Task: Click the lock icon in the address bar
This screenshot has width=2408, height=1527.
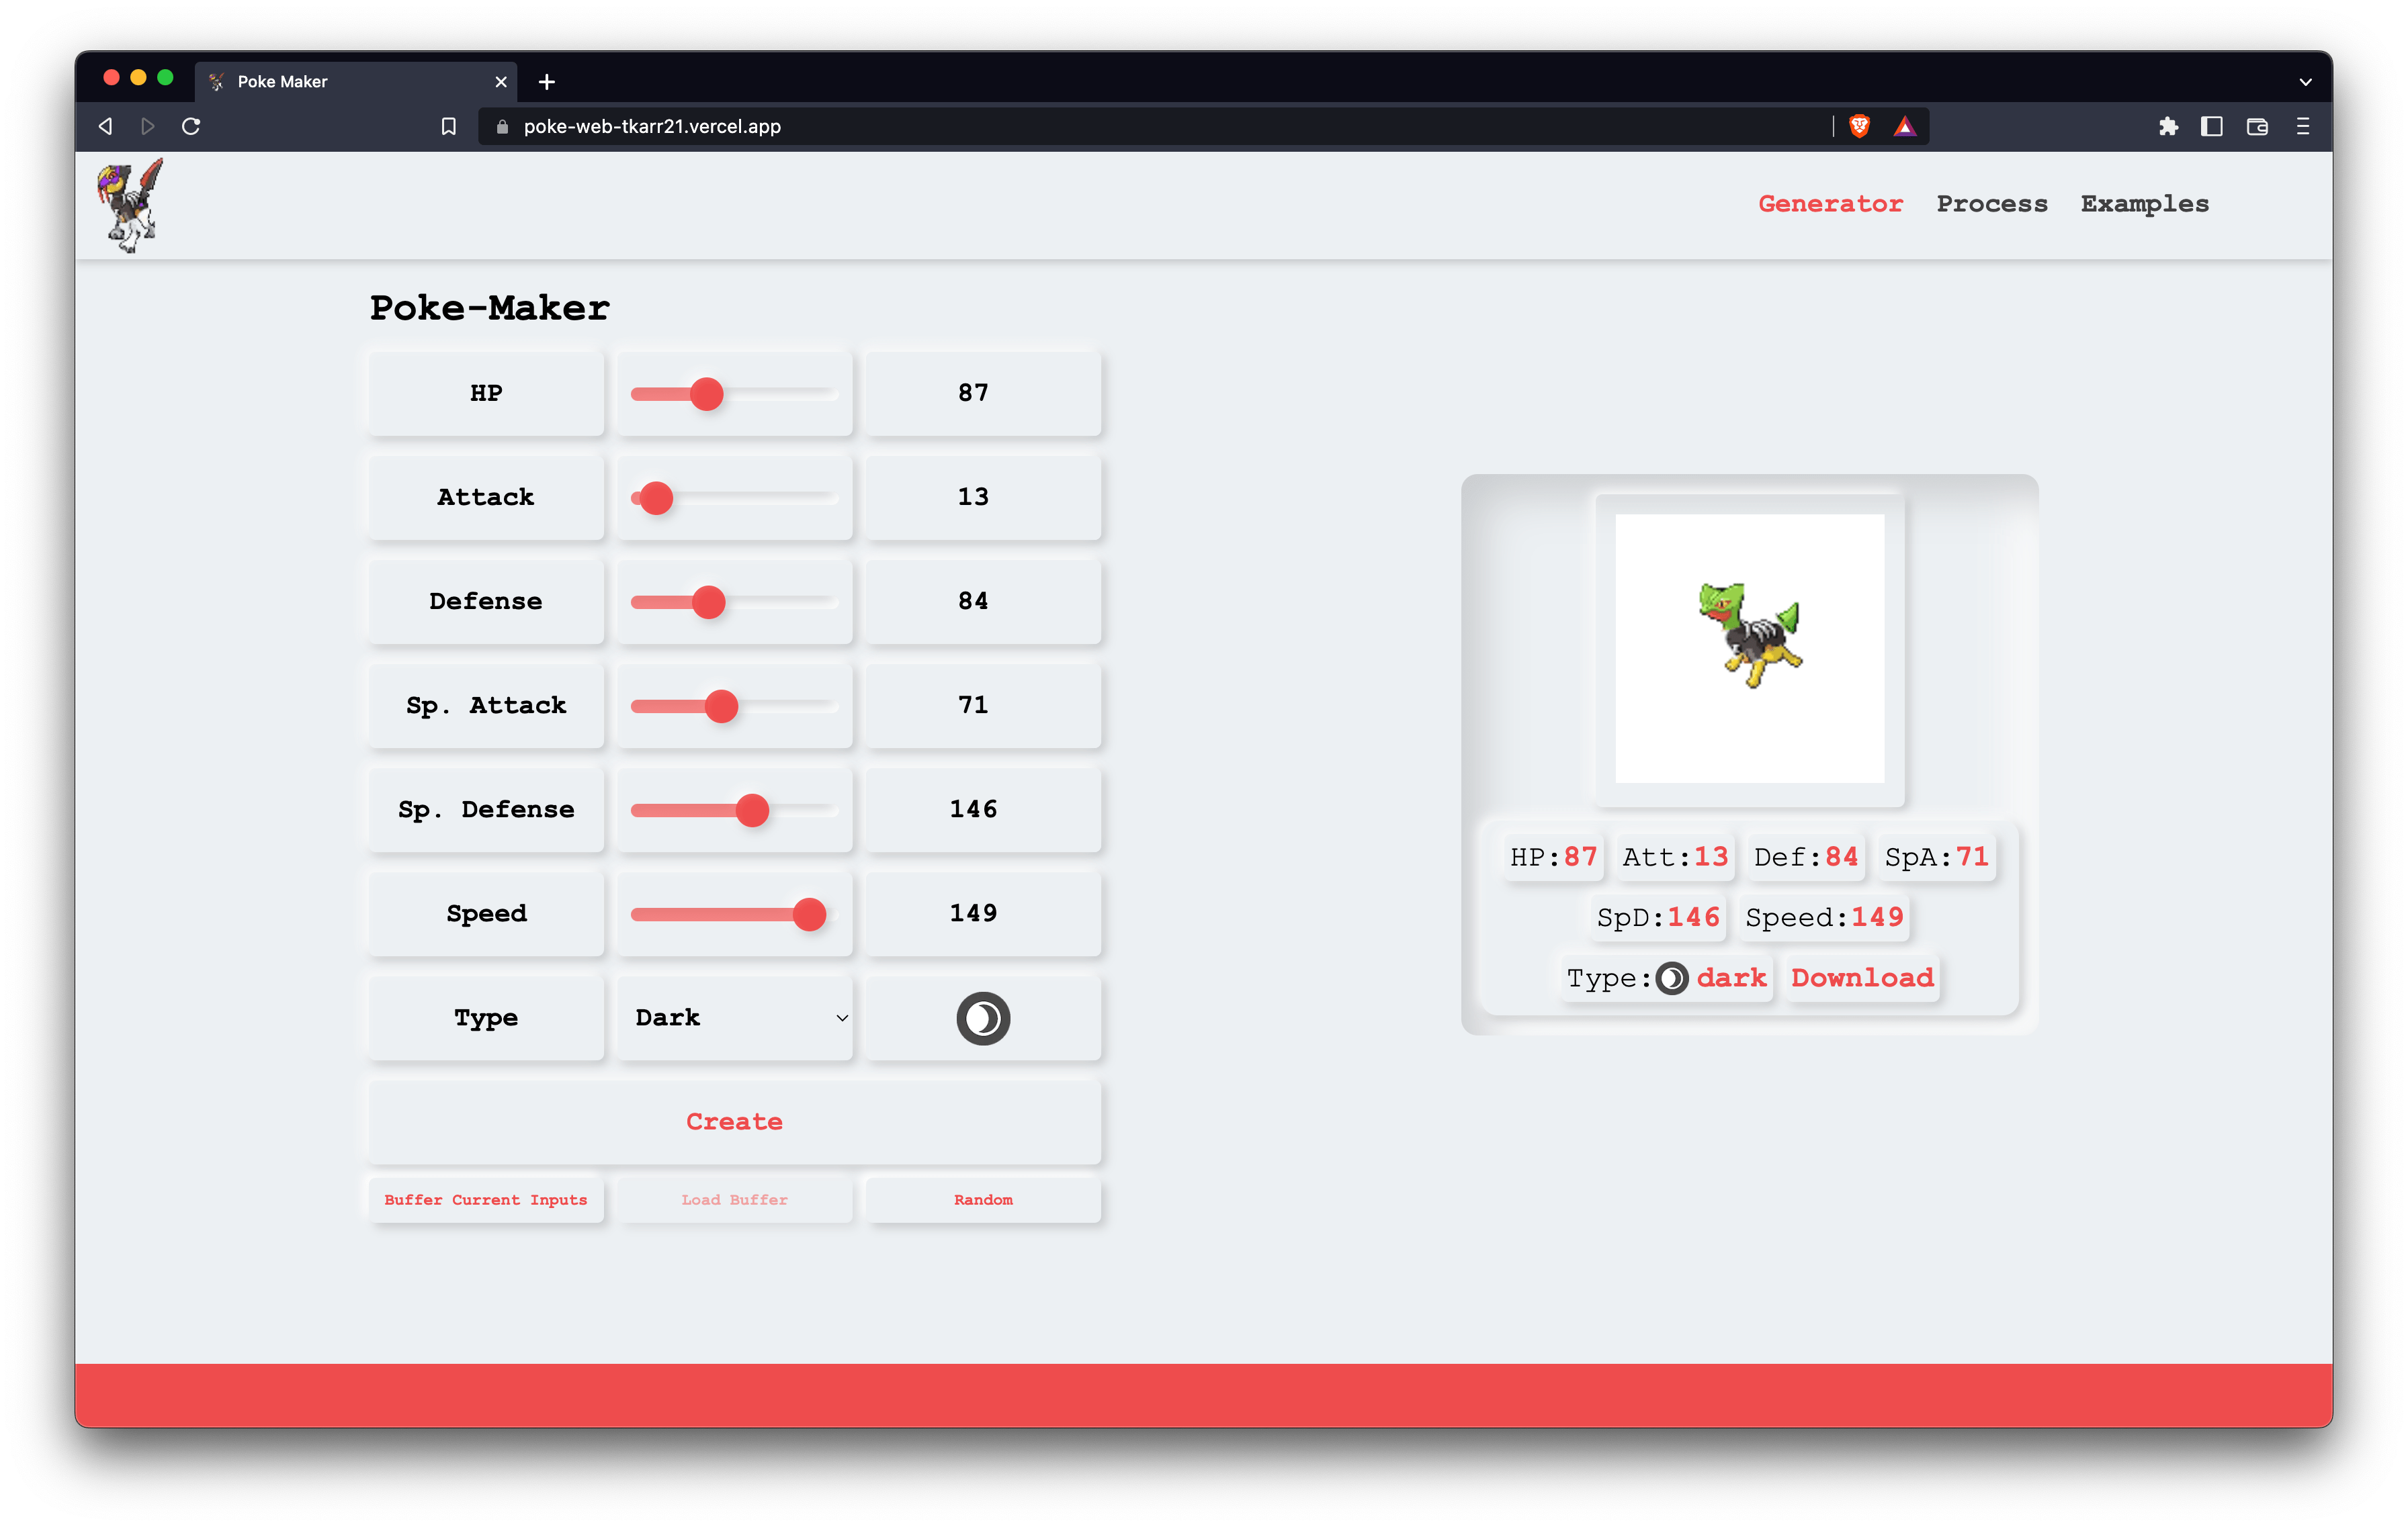Action: (502, 126)
